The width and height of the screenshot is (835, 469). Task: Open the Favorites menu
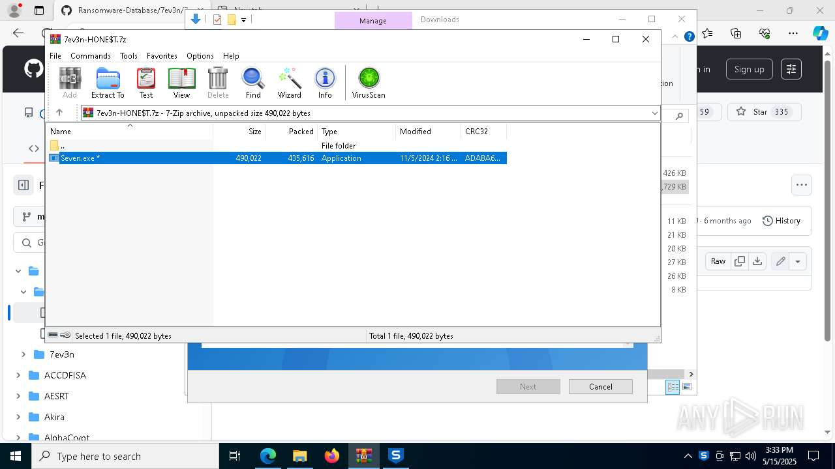coord(162,56)
